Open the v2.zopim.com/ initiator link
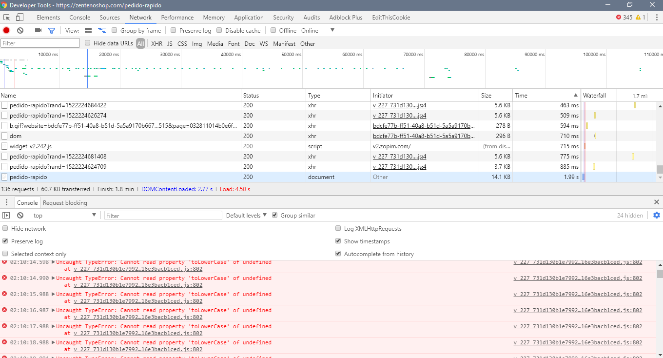663x358 pixels. coord(391,146)
